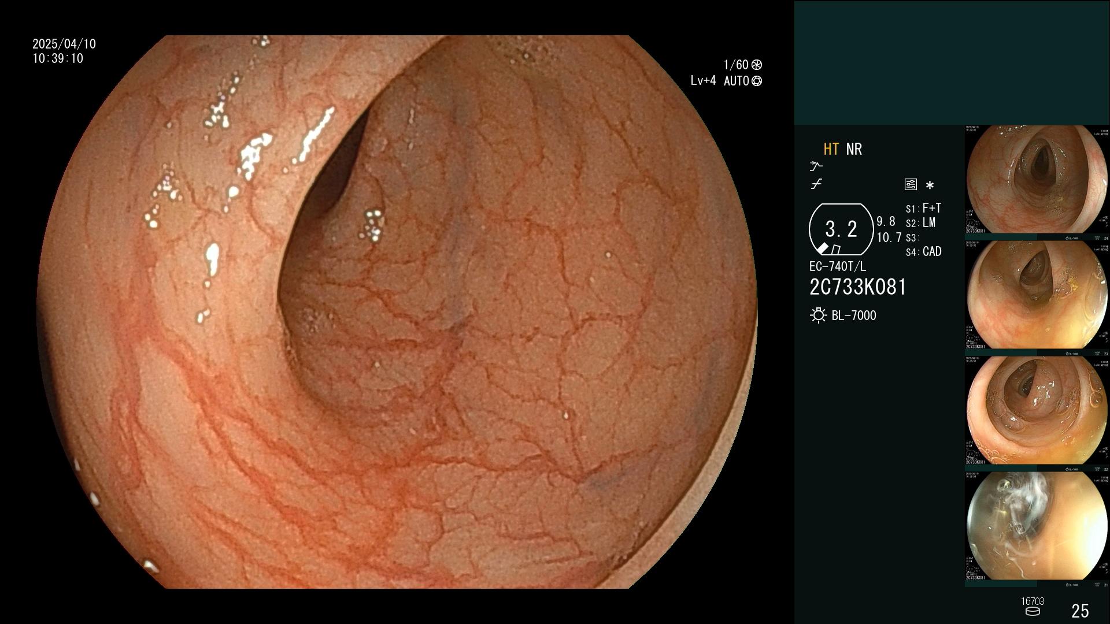The image size is (1110, 624).
Task: Select the second thumbnail numbered 23
Action: click(x=1037, y=298)
